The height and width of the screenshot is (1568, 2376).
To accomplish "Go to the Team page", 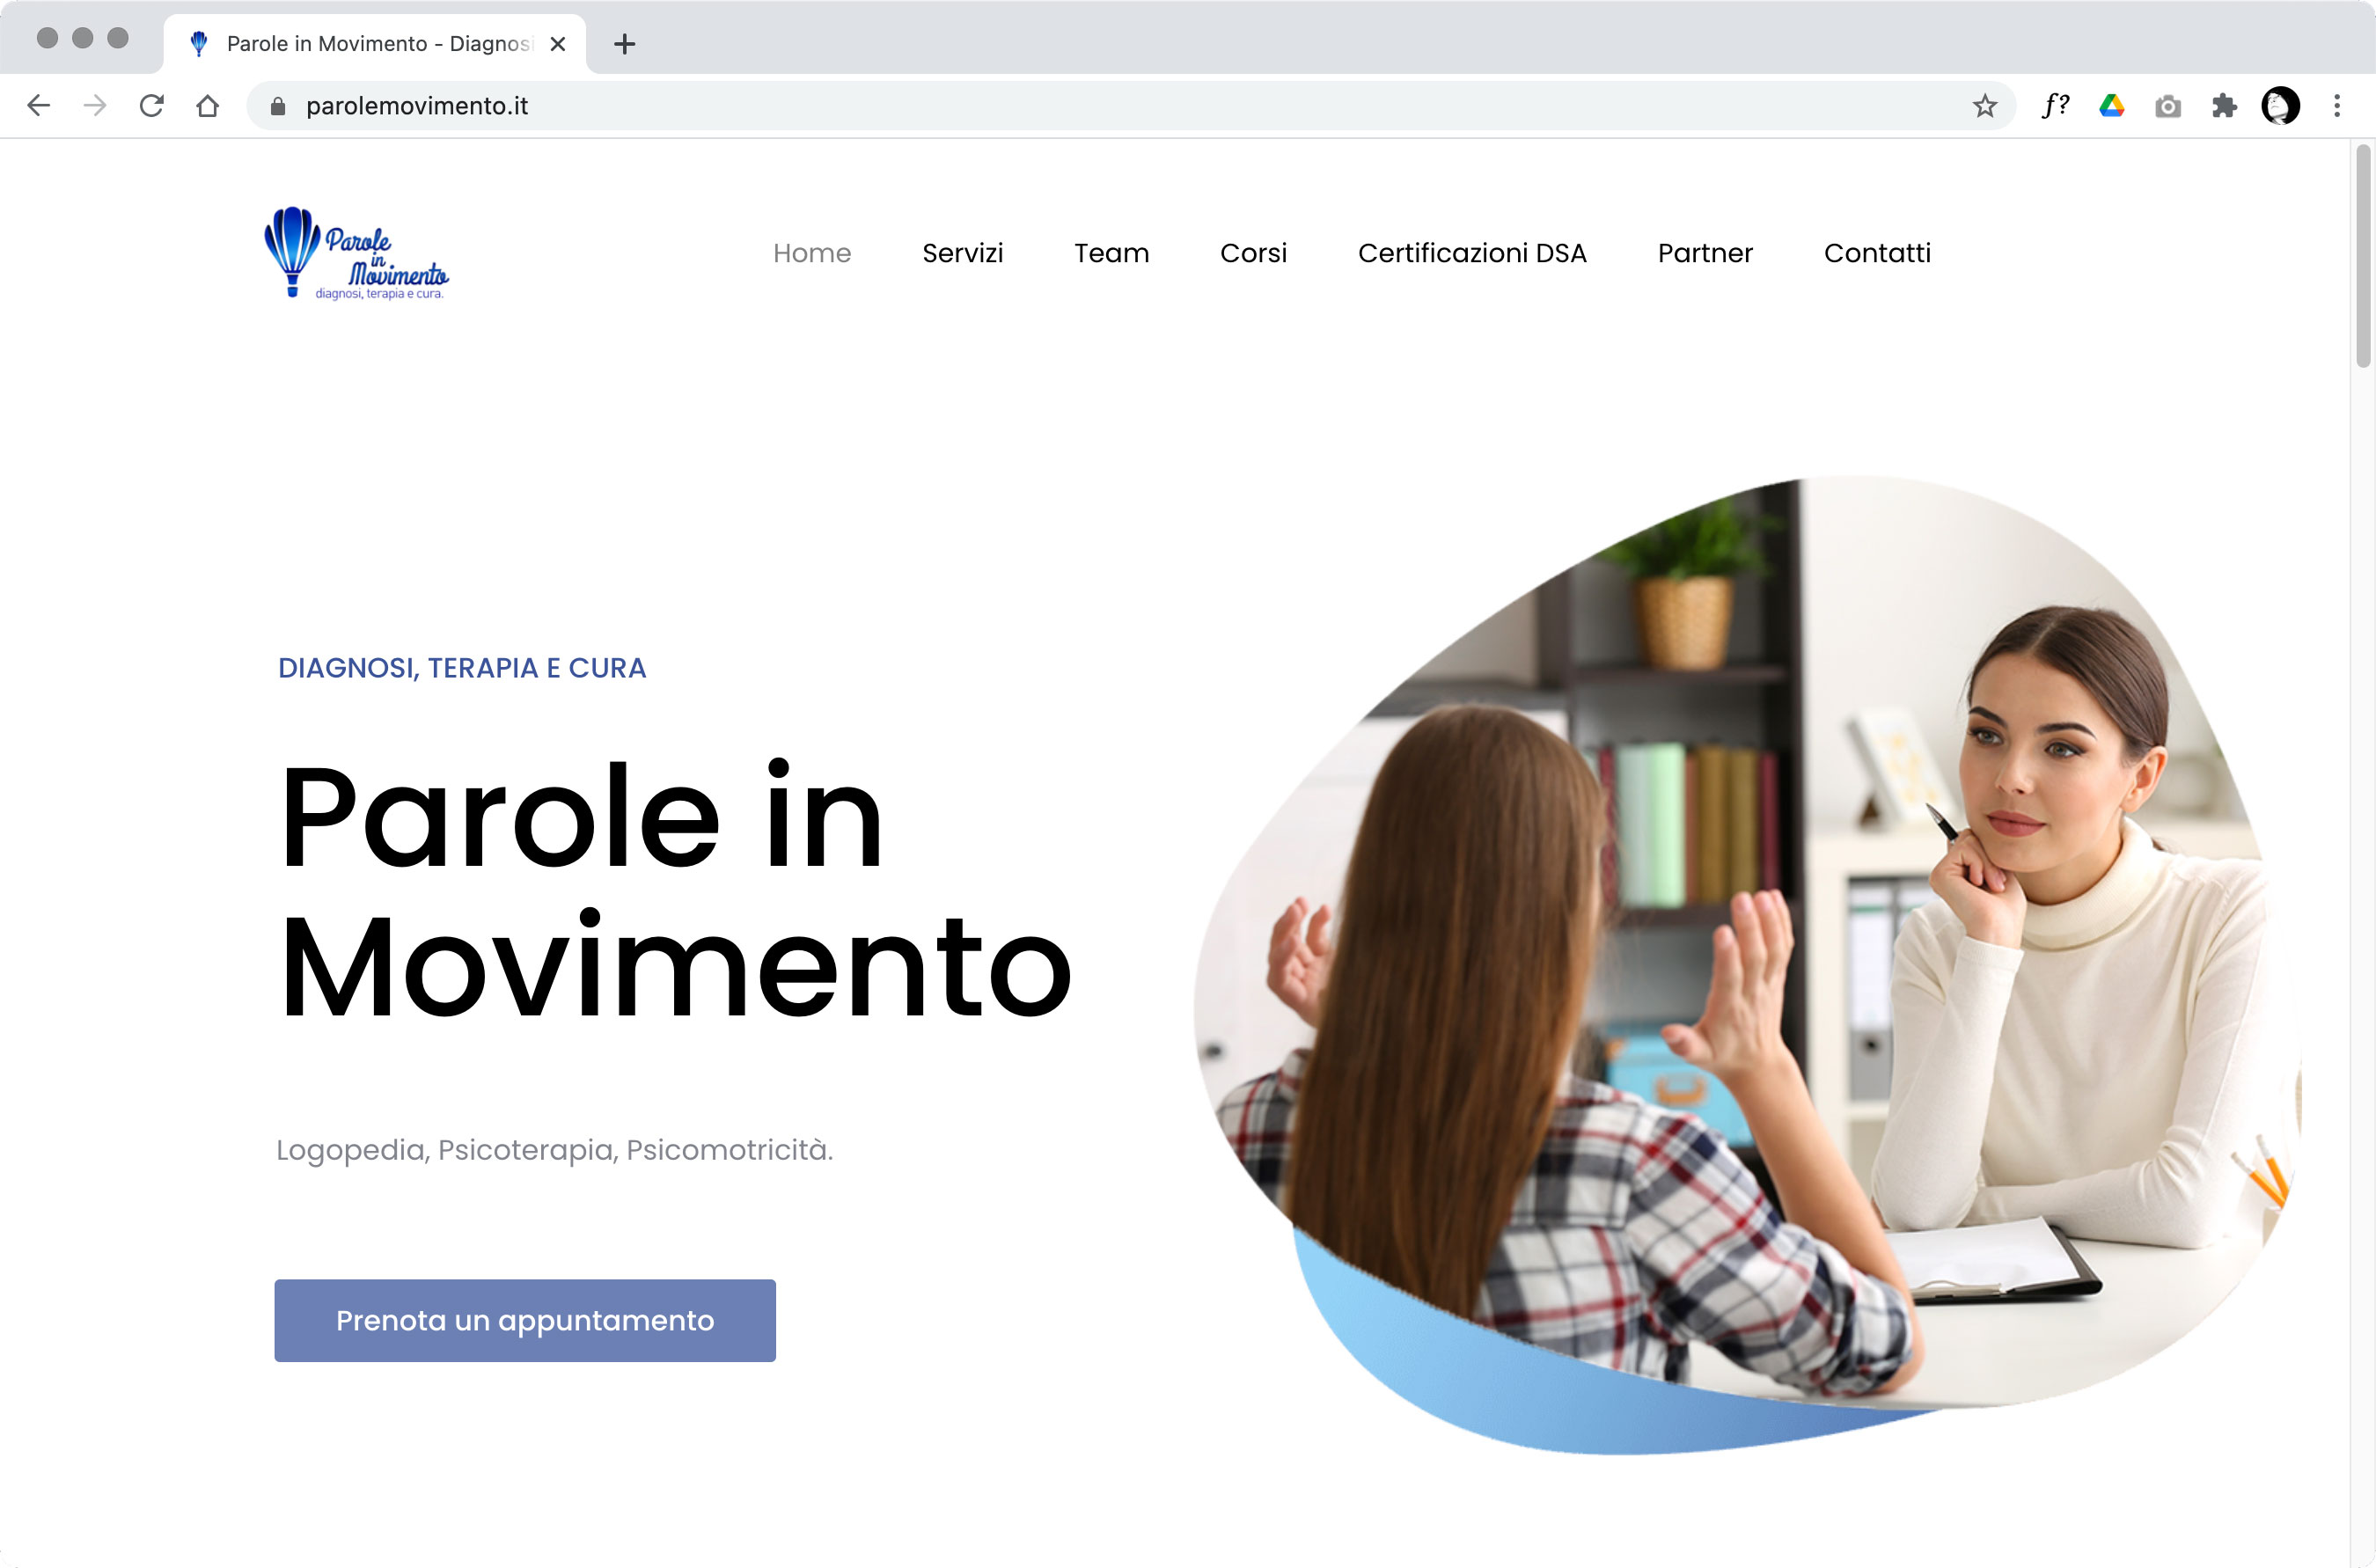I will click(x=1111, y=253).
